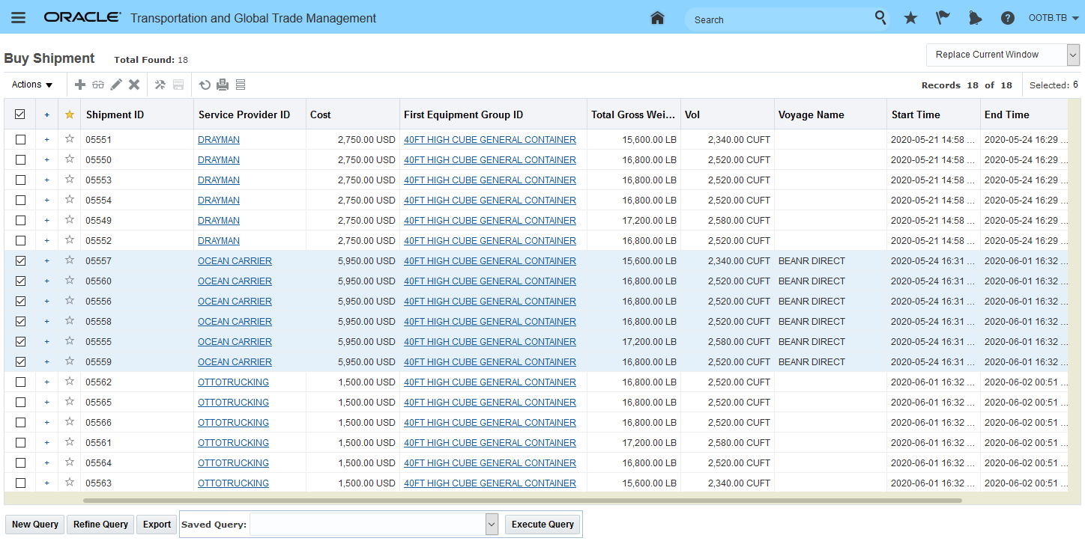Open OTTOTRUCKING link for shipment 05562
1085x550 pixels.
(x=233, y=382)
